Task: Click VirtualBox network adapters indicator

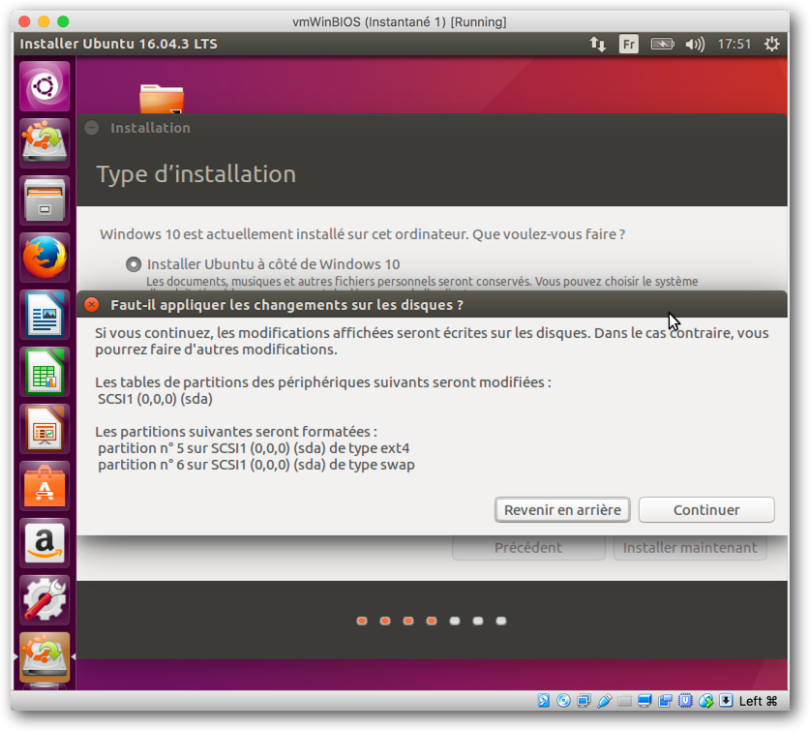Action: tap(585, 700)
